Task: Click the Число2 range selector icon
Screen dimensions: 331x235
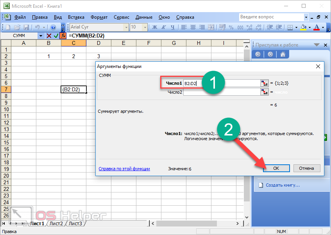Action: (265, 92)
